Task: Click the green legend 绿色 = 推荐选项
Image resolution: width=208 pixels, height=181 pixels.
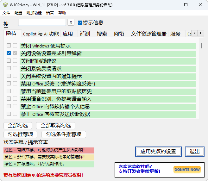Action: pyautogui.click(x=49, y=164)
